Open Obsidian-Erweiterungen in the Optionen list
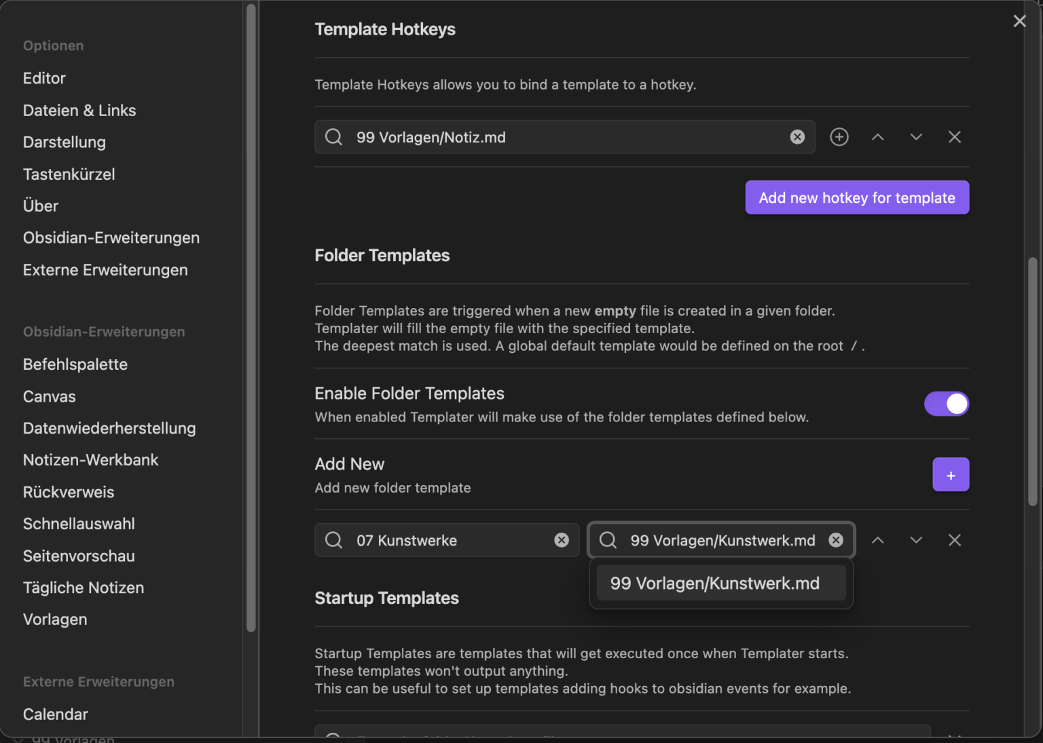1043x743 pixels. [111, 237]
